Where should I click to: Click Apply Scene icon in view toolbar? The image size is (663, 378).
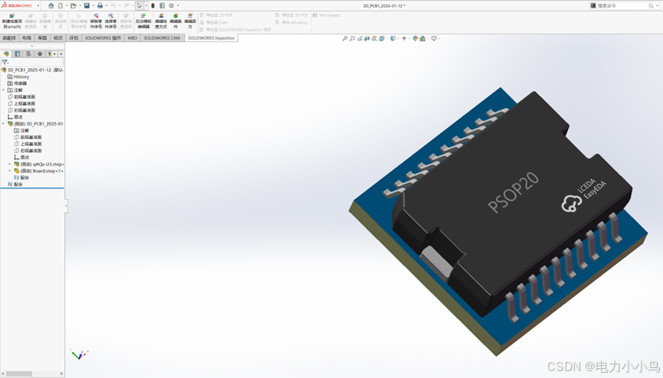click(x=422, y=38)
